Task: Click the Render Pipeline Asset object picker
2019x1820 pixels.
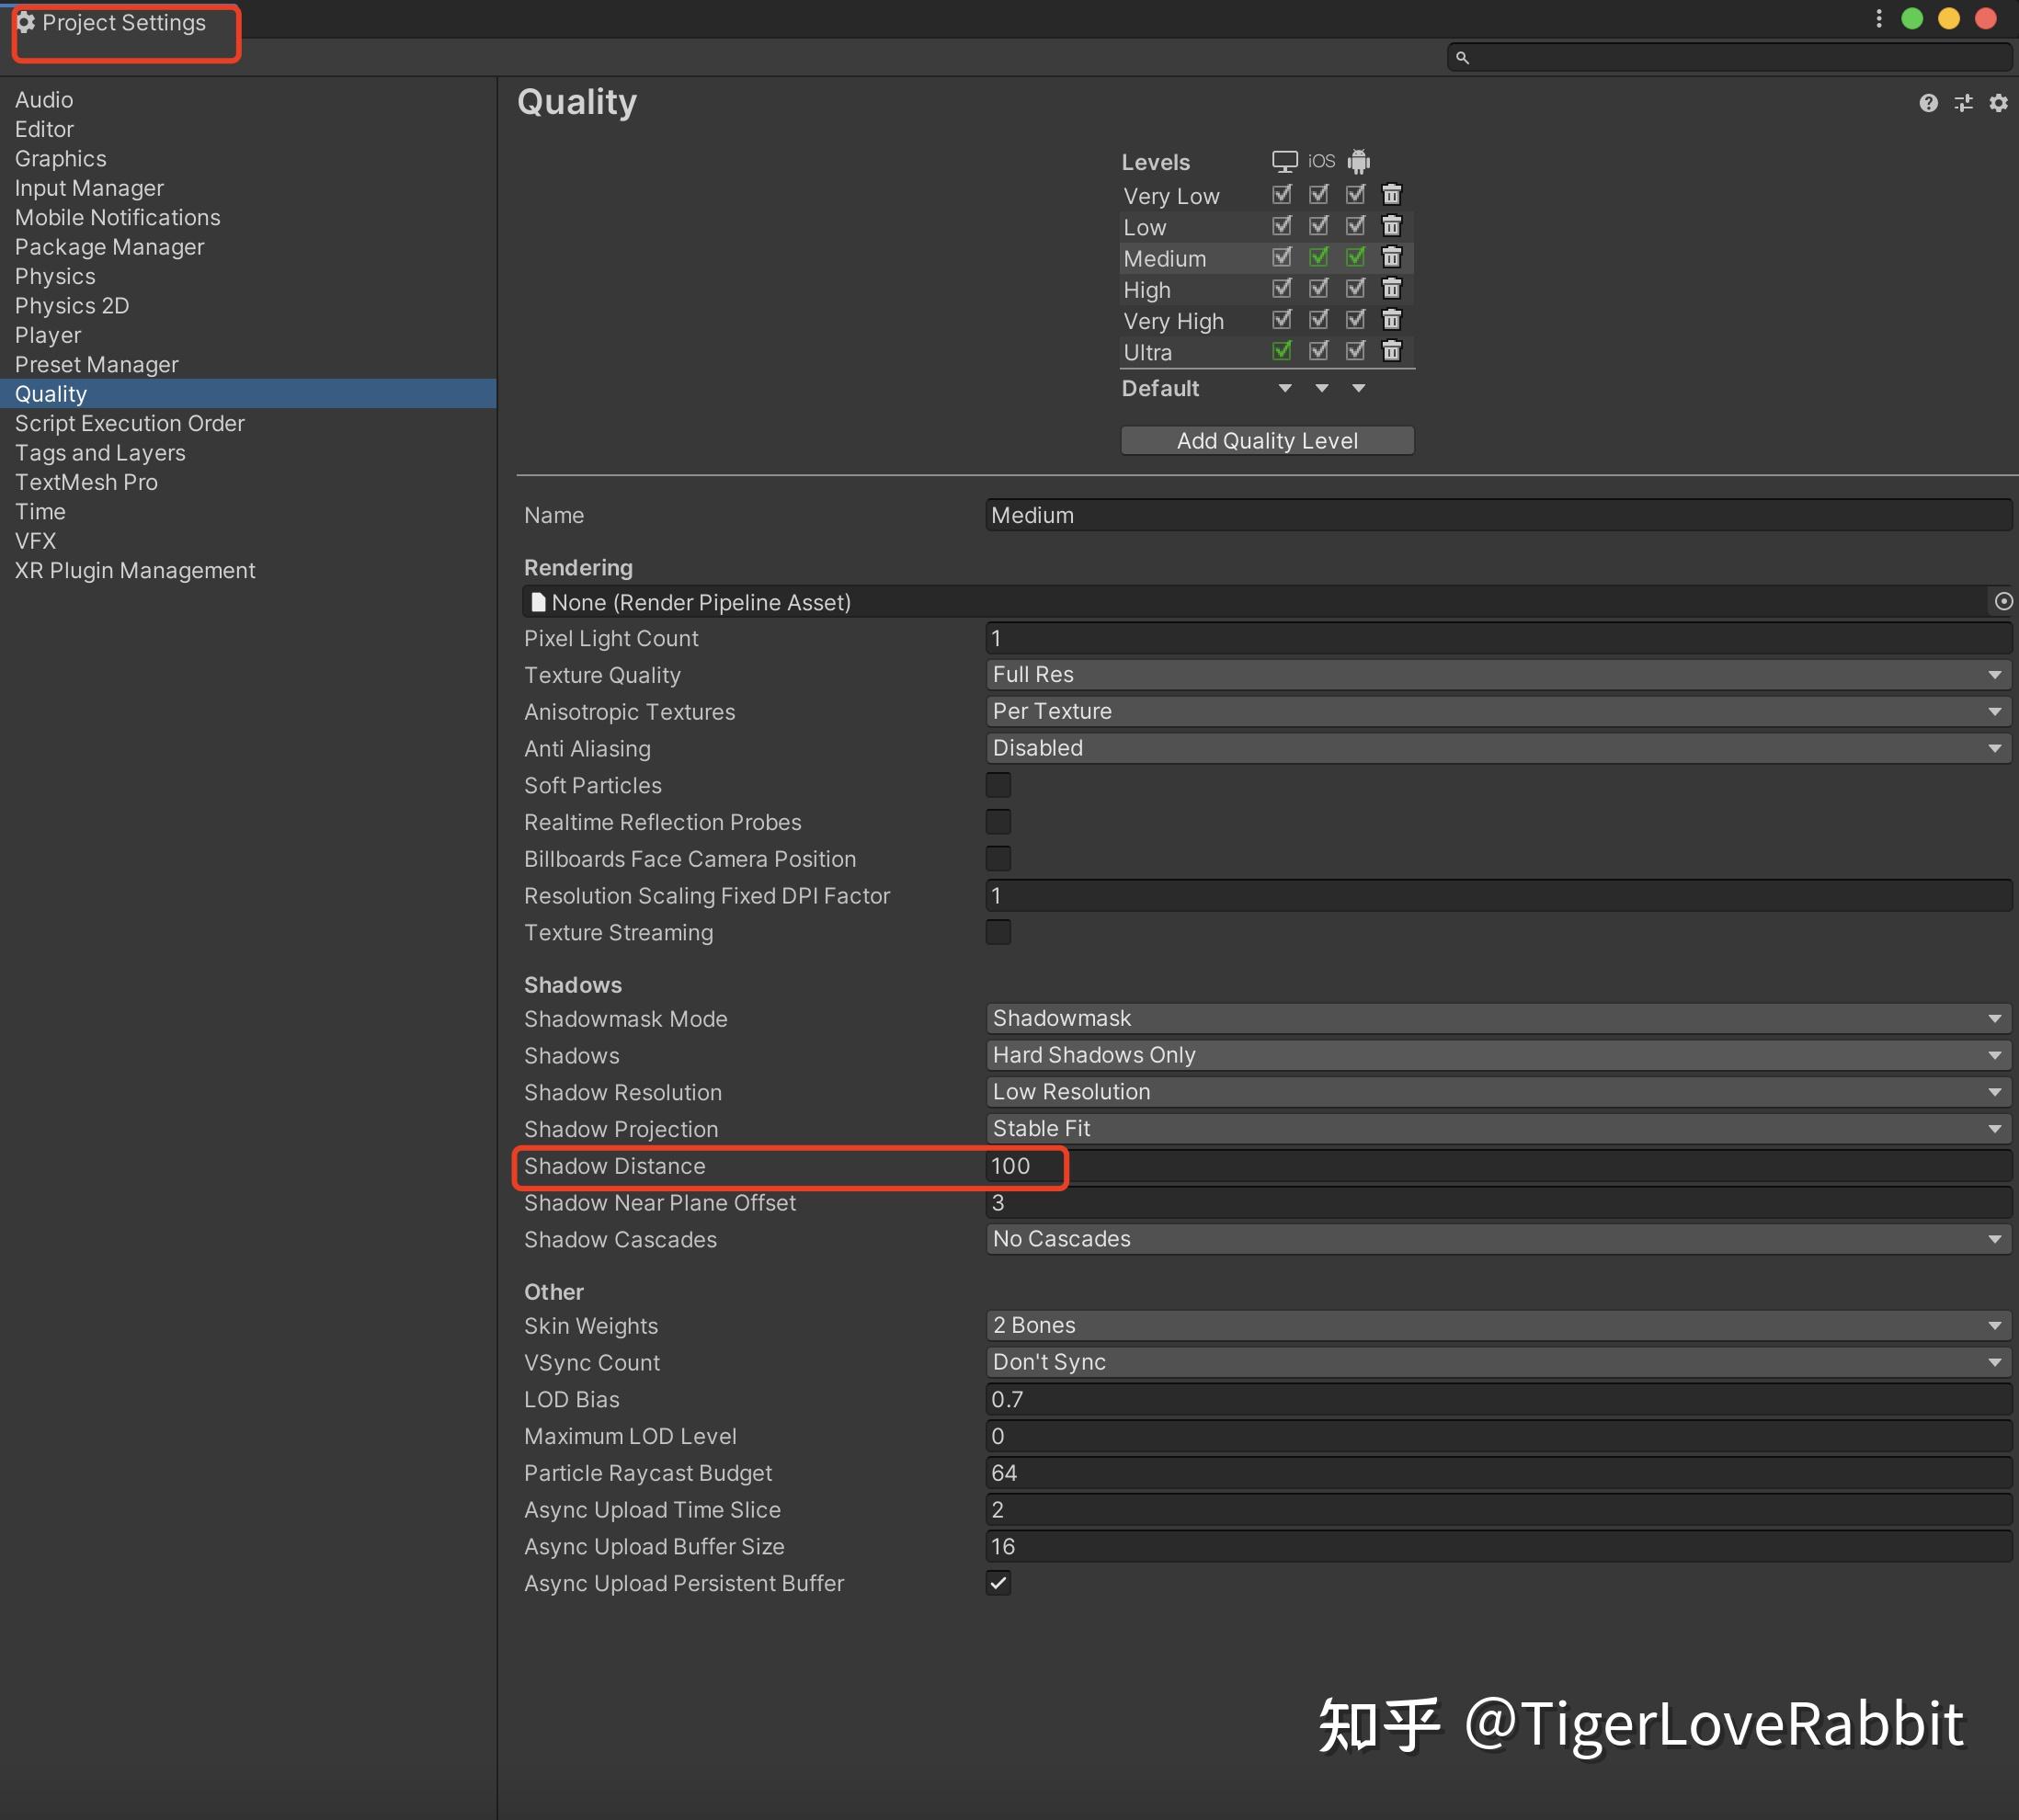Action: tap(2003, 601)
